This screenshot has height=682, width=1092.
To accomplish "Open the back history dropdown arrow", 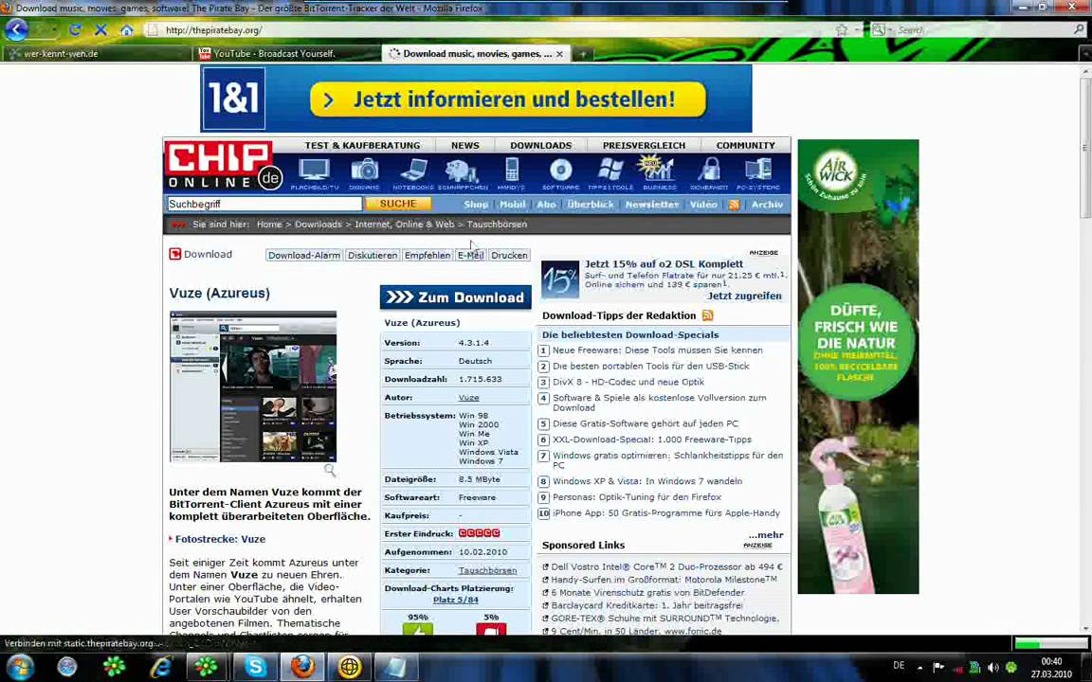I will [x=54, y=30].
